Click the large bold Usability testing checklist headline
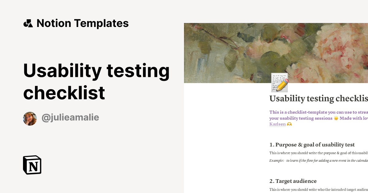This screenshot has height=193, width=368. click(x=96, y=81)
